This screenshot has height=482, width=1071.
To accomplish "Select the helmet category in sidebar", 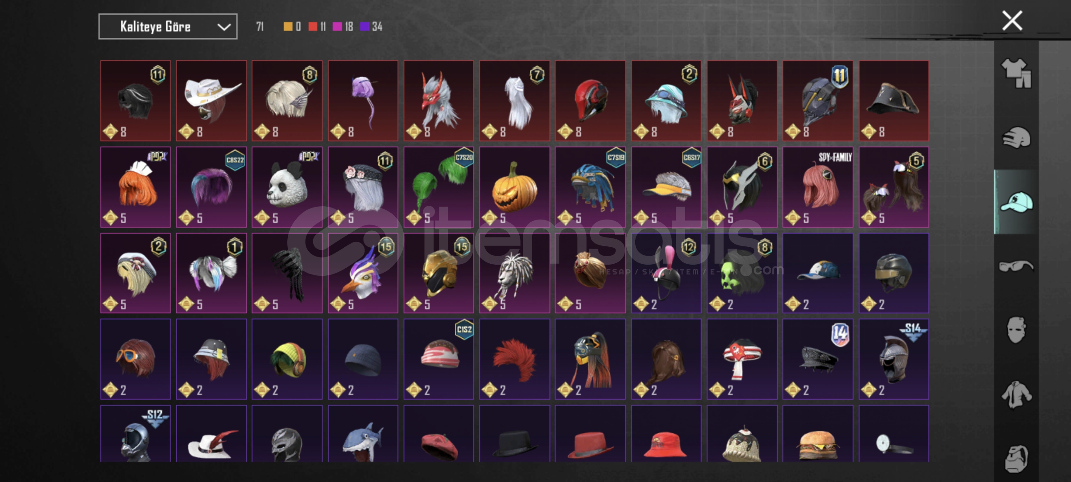I will pyautogui.click(x=1016, y=137).
